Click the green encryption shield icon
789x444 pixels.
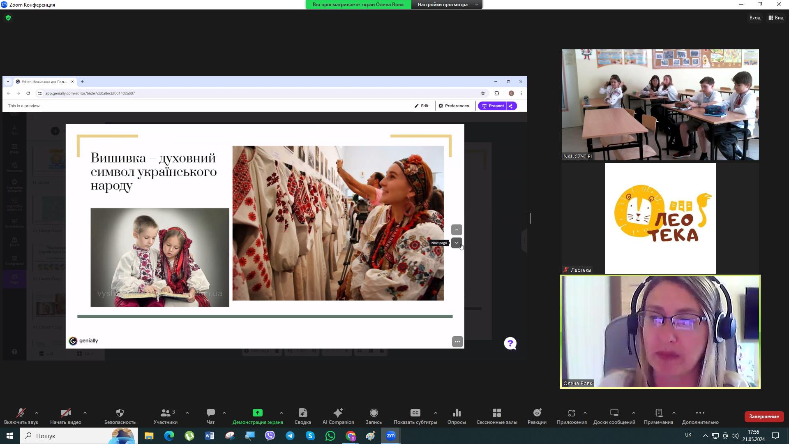(8, 18)
